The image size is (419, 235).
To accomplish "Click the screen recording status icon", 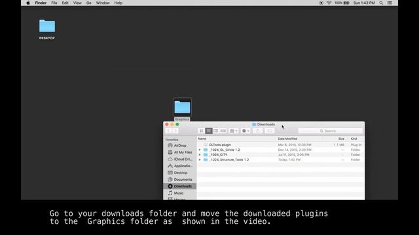I will [321, 3].
